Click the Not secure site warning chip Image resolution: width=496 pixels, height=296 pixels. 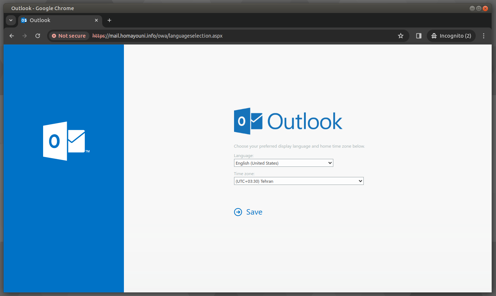69,36
